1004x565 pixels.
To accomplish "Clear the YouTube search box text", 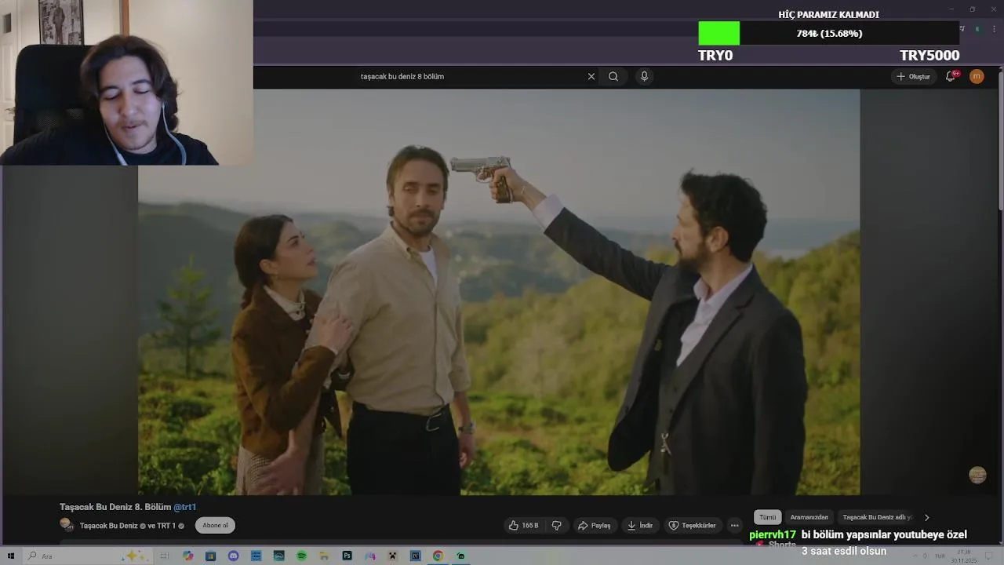I will [x=591, y=76].
